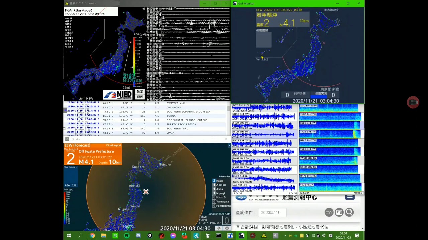This screenshot has width=428, height=240.
Task: Open Discord from the taskbar
Action: point(138,236)
